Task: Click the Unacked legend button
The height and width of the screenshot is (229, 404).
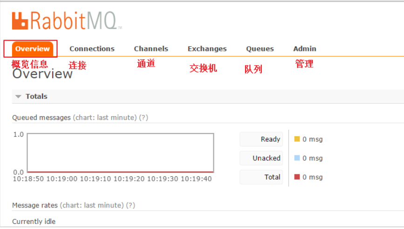Action: (261, 158)
